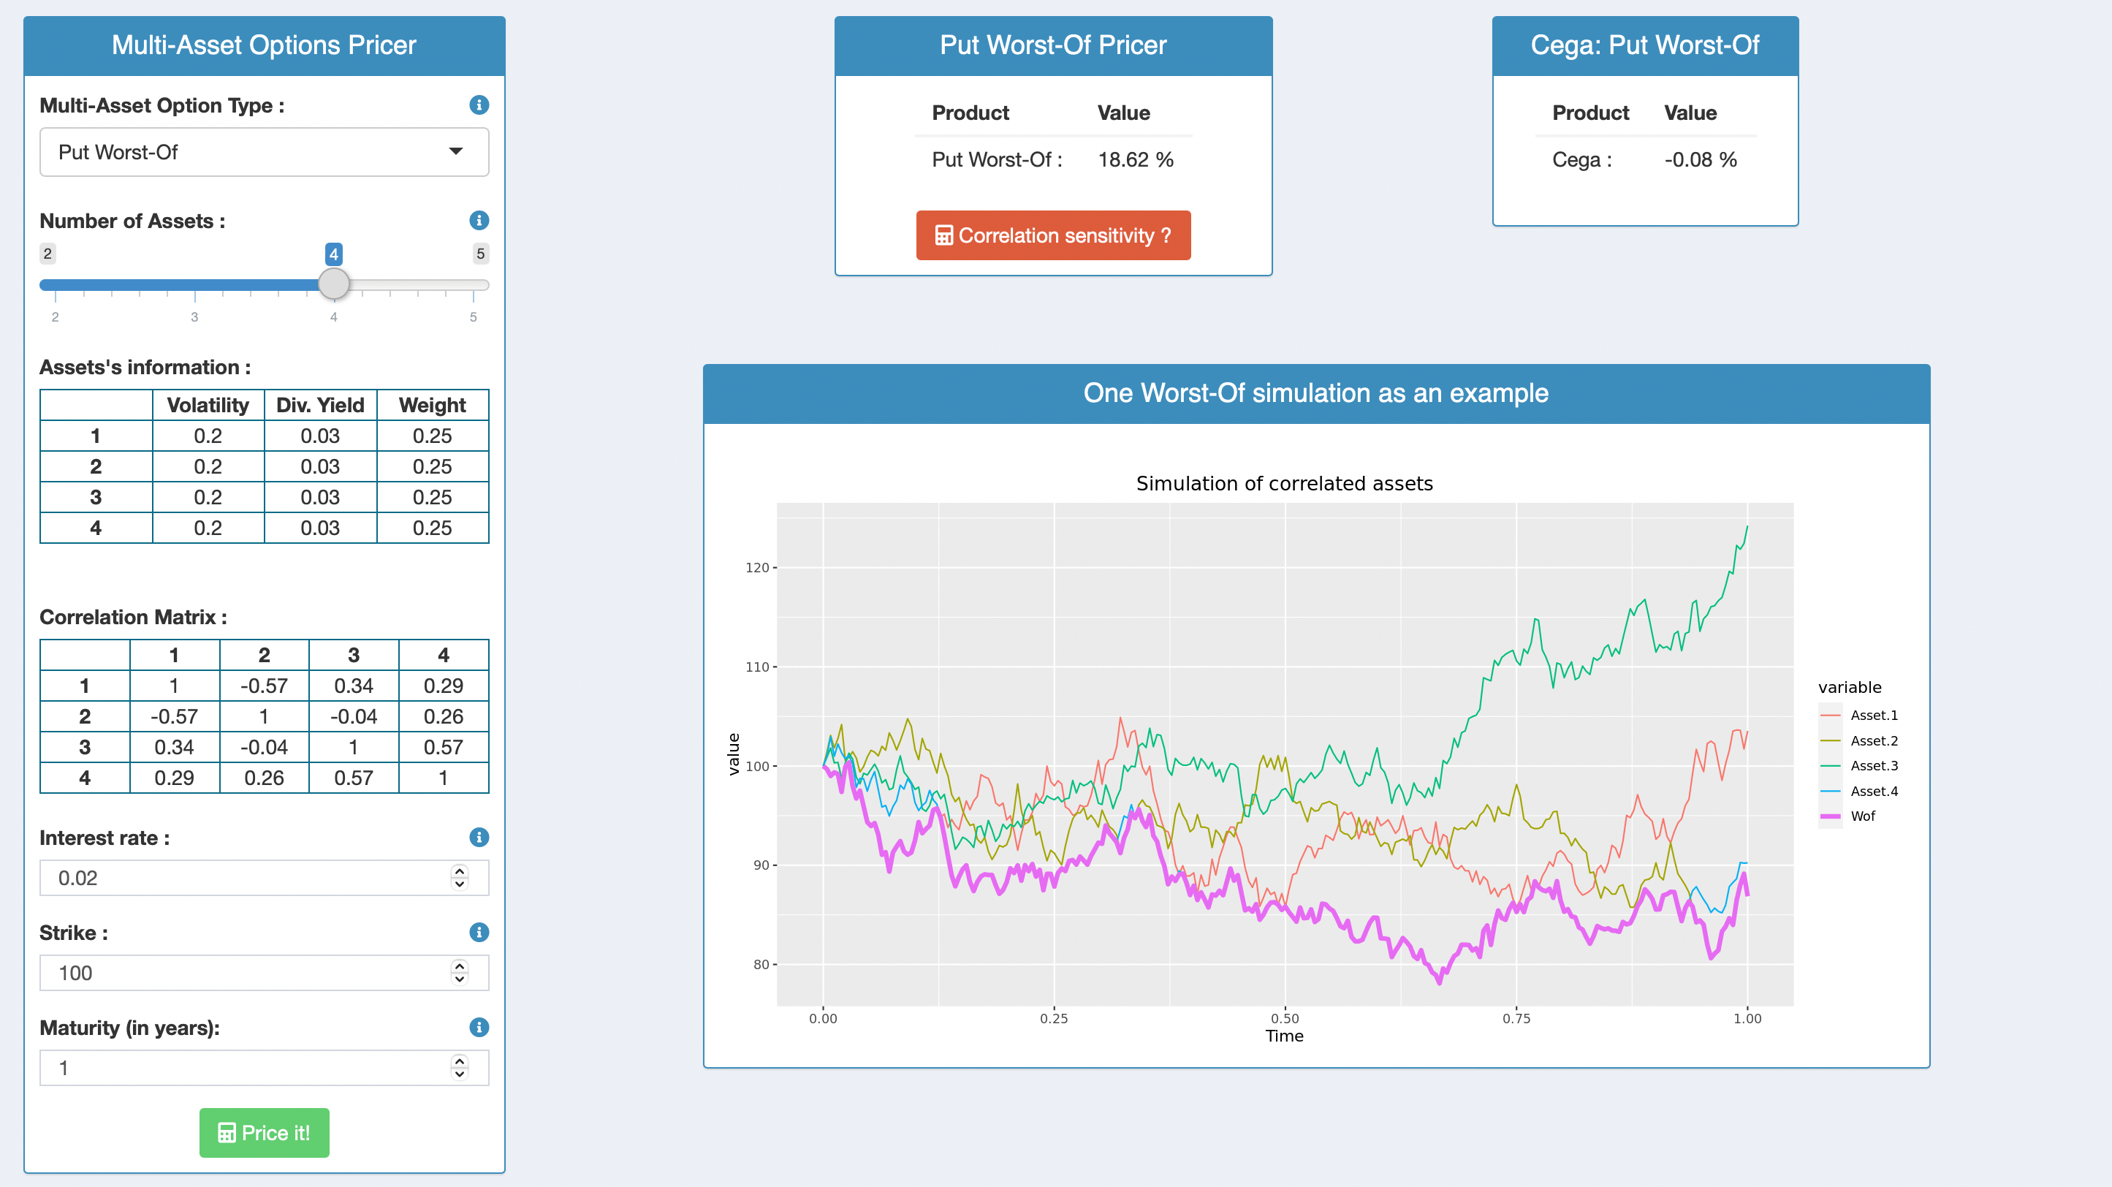Click the Number of Assets slider handle
The height and width of the screenshot is (1187, 2112).
(334, 284)
